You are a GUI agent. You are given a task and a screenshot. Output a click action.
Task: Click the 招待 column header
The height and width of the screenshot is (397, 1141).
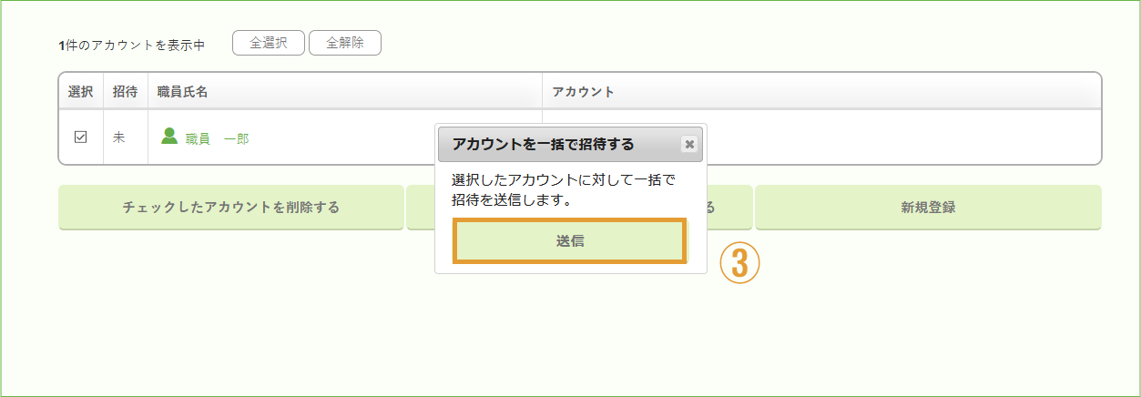coord(126,92)
